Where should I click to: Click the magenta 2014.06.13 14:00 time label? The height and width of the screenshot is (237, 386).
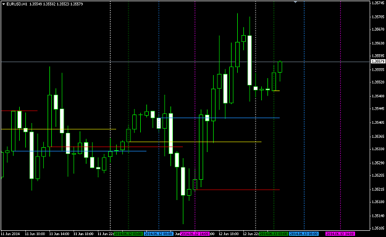pos(340,234)
